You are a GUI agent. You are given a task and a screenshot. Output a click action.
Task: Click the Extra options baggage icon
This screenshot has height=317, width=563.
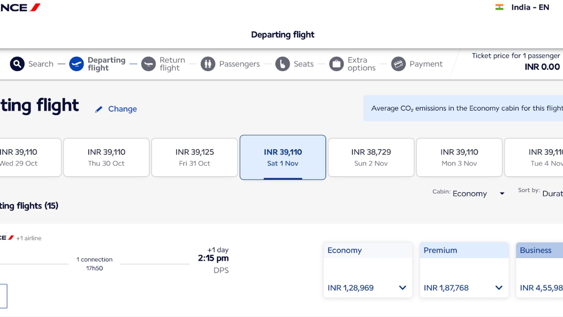click(336, 64)
